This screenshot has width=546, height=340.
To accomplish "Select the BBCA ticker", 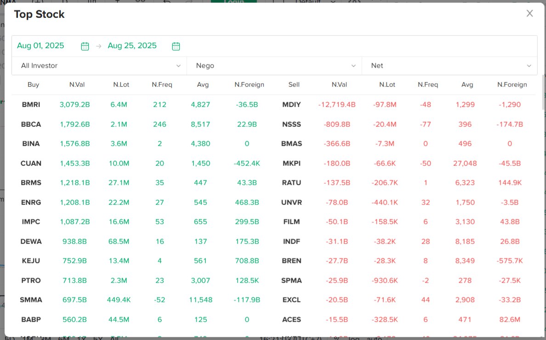I will click(x=31, y=124).
